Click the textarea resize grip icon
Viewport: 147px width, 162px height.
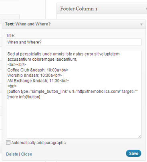coord(140,137)
